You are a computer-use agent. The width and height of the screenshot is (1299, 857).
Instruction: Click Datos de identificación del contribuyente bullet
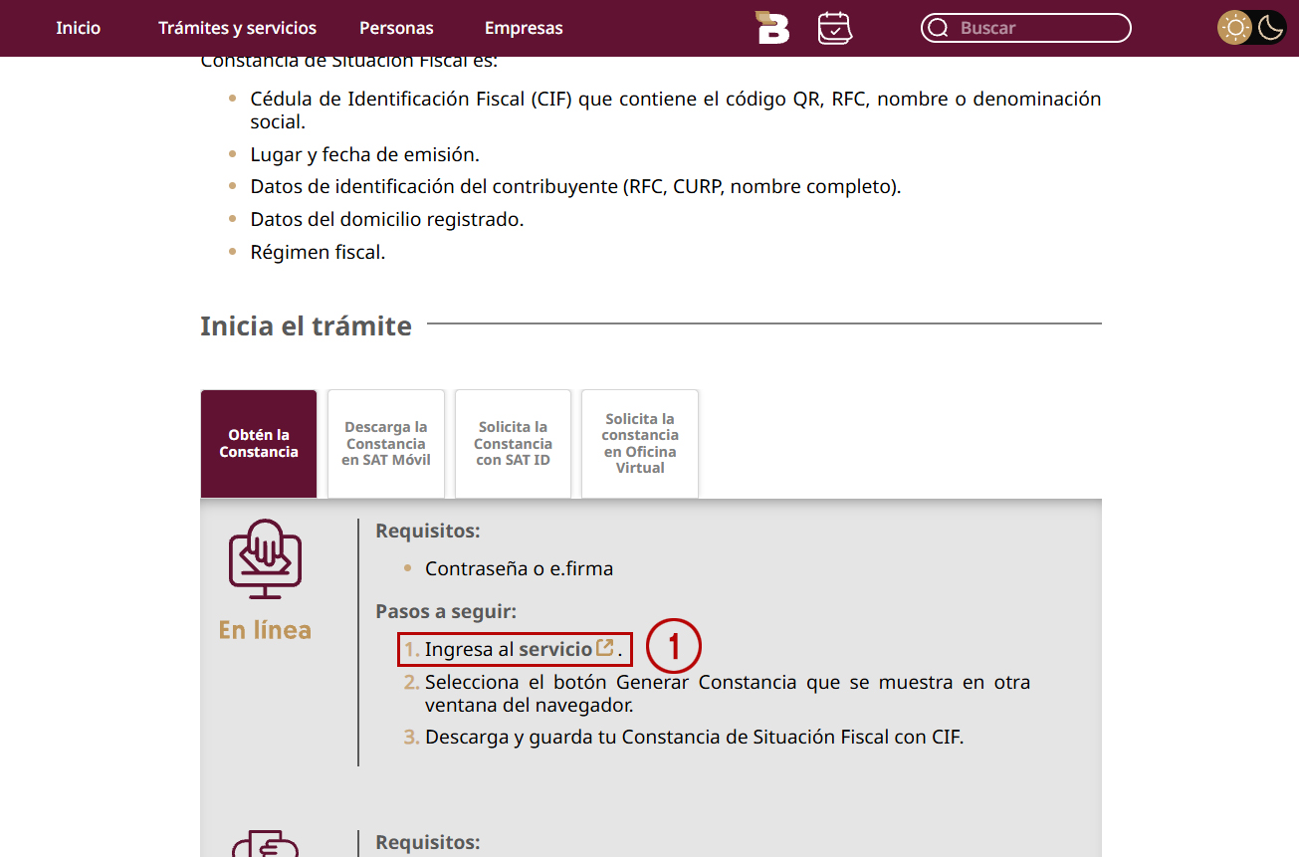pyautogui.click(x=575, y=187)
